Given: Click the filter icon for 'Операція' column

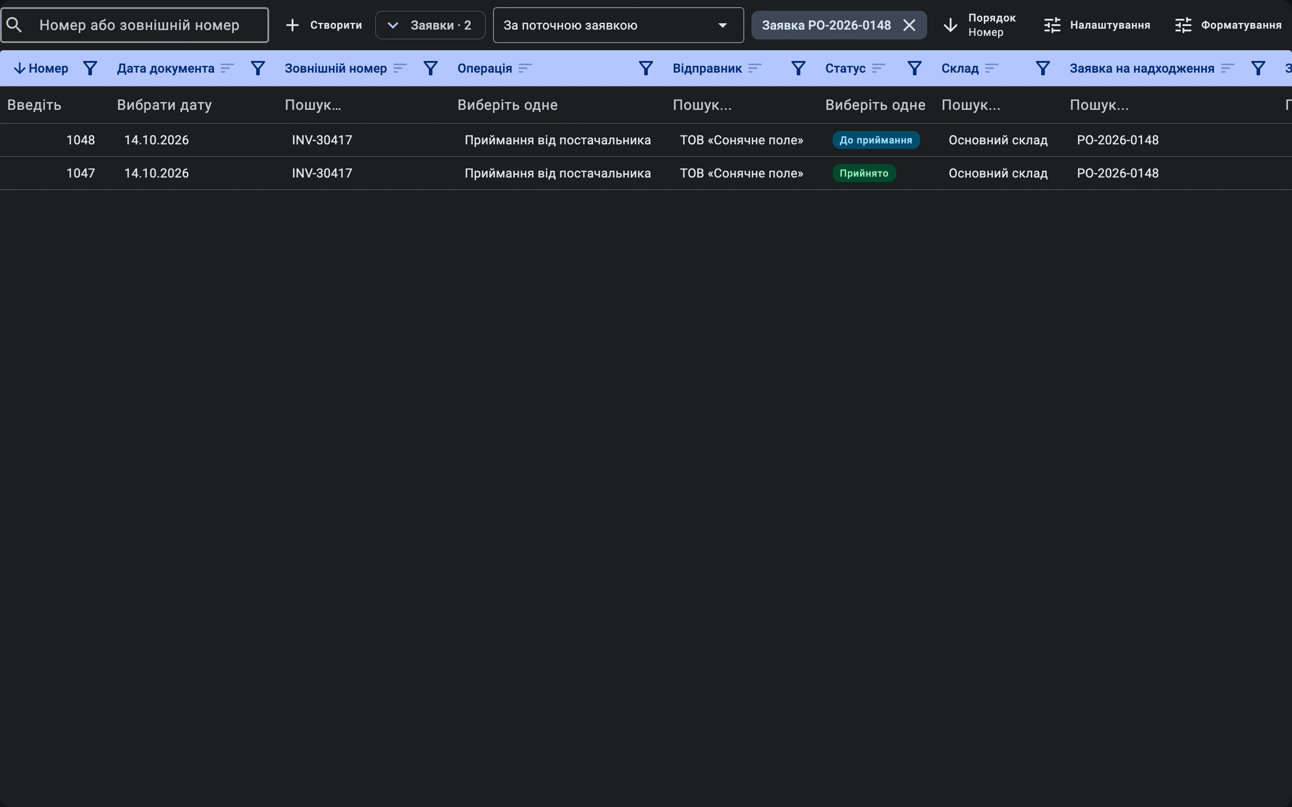Looking at the screenshot, I should tap(646, 68).
